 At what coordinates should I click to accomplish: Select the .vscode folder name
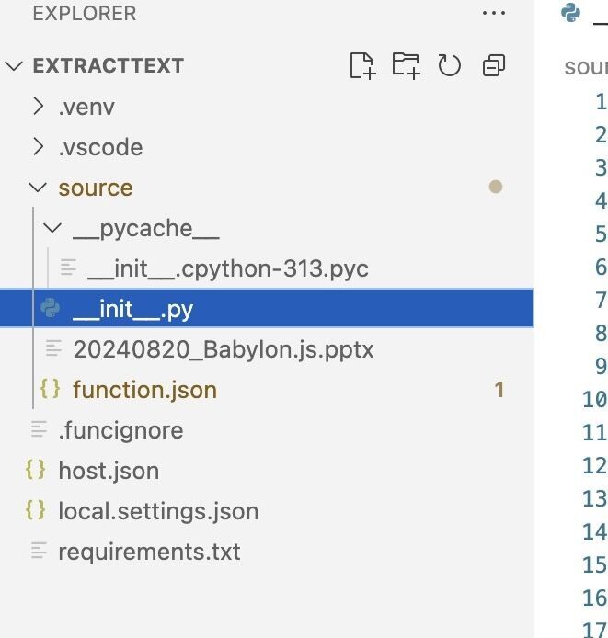coord(100,147)
